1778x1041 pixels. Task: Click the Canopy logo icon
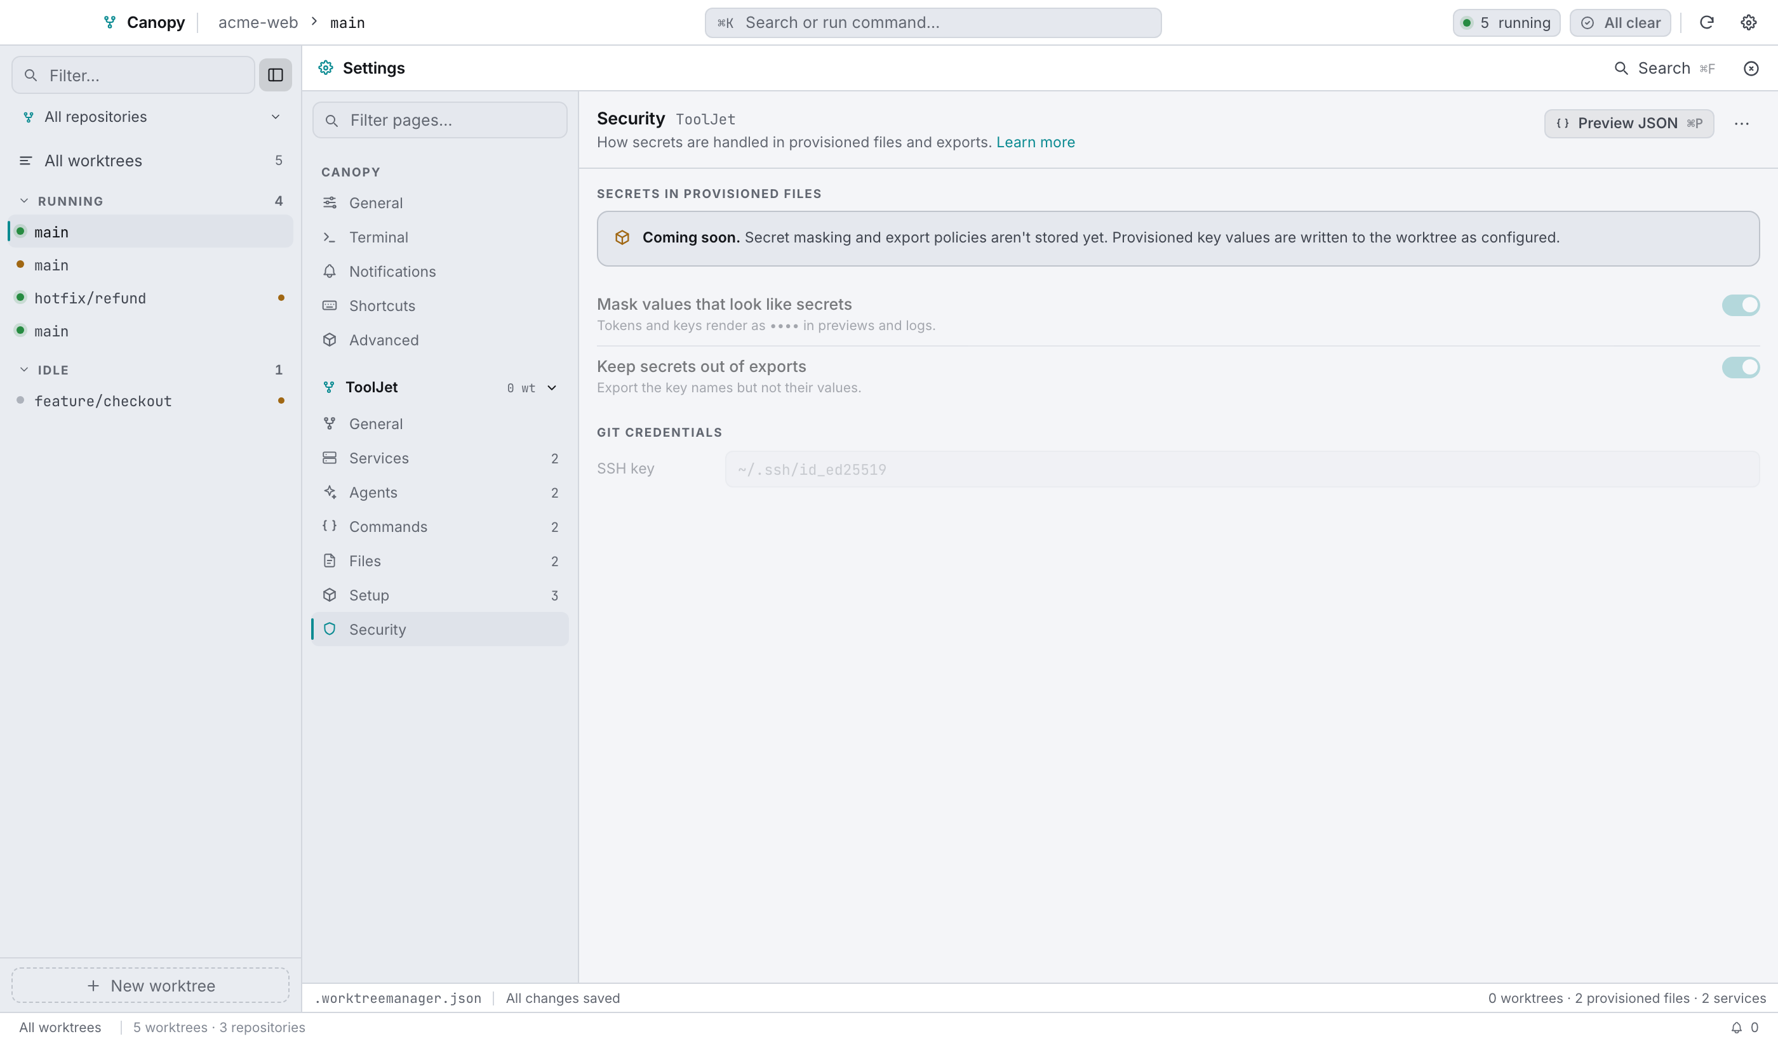[x=109, y=23]
